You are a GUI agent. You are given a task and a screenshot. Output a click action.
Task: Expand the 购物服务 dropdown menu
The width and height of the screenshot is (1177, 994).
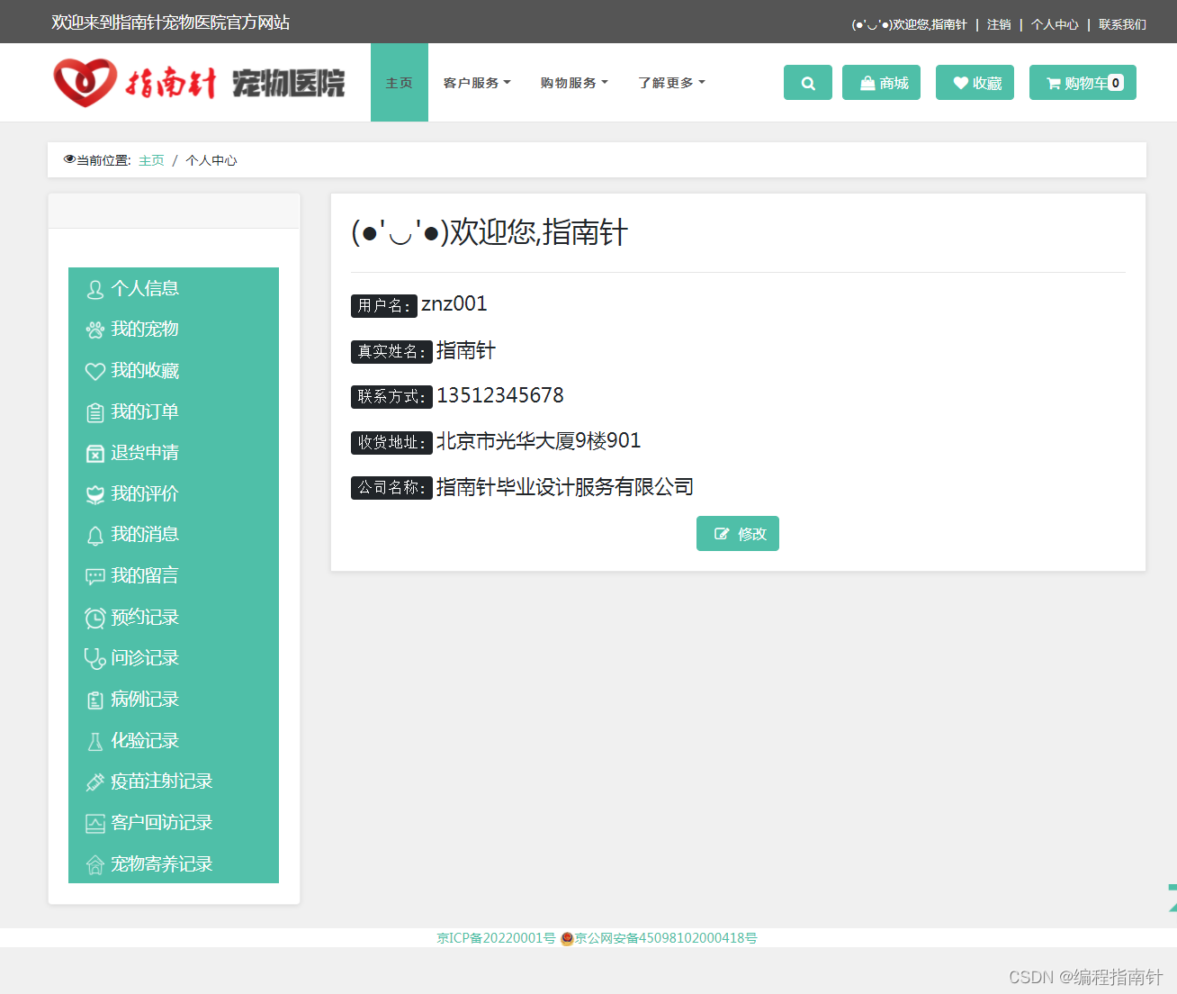point(574,83)
